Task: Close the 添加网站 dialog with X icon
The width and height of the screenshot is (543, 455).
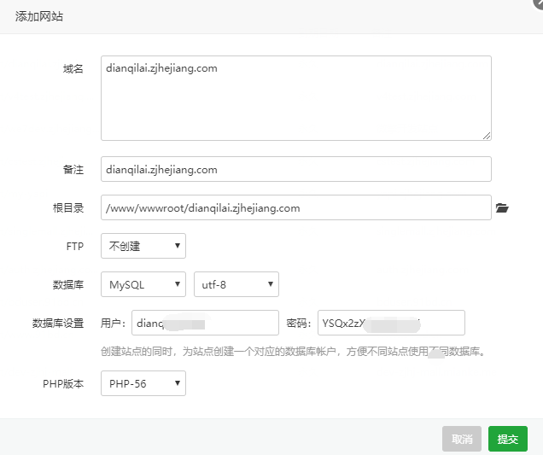Action: [x=539, y=3]
